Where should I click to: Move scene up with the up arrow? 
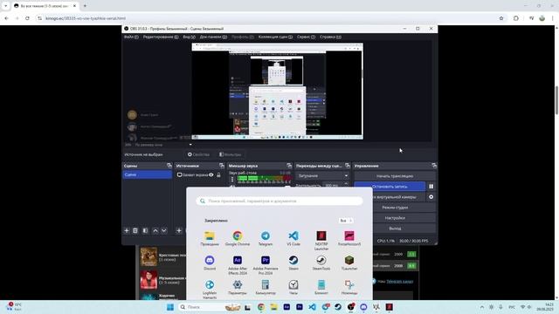point(155,230)
